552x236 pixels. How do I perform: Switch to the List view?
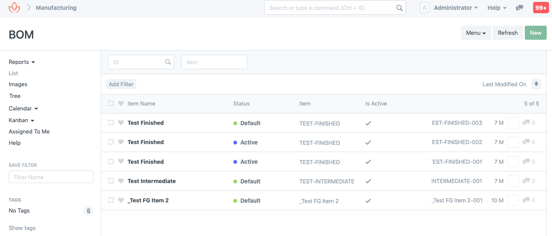[x=13, y=73]
